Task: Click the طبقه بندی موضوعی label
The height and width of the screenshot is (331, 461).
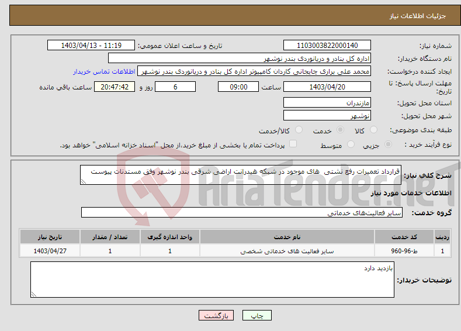Action: click(421, 130)
